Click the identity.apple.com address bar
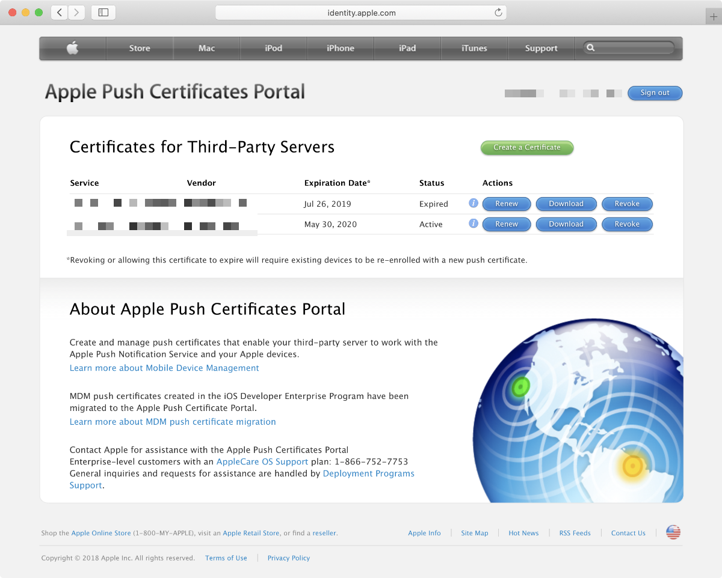Screen dimensions: 722x578 [x=361, y=13]
